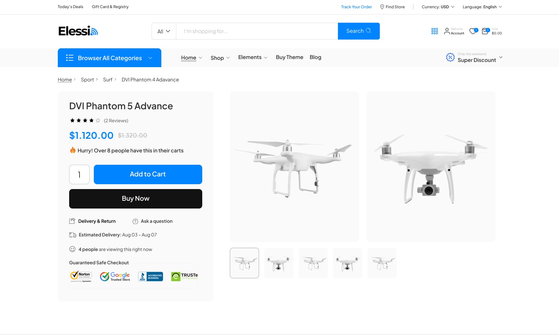559x335 pixels.
Task: Expand the All search category dropdown
Action: coord(164,31)
